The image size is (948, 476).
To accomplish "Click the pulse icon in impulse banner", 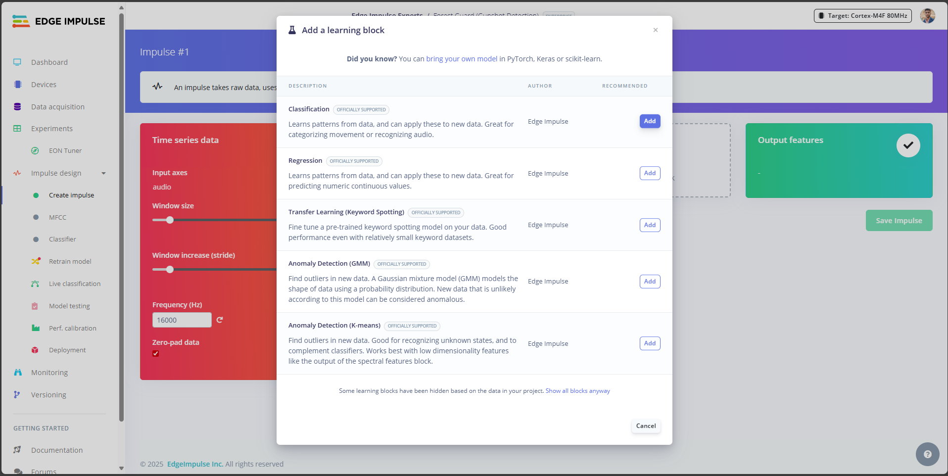I will pos(157,87).
